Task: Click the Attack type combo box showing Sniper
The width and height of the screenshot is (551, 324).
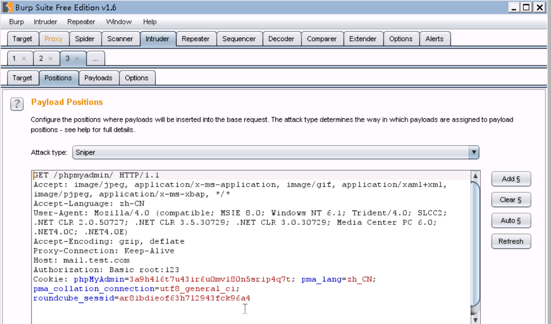Action: pyautogui.click(x=276, y=152)
